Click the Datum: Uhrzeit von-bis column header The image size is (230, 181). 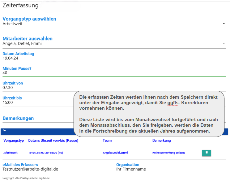tap(53, 141)
